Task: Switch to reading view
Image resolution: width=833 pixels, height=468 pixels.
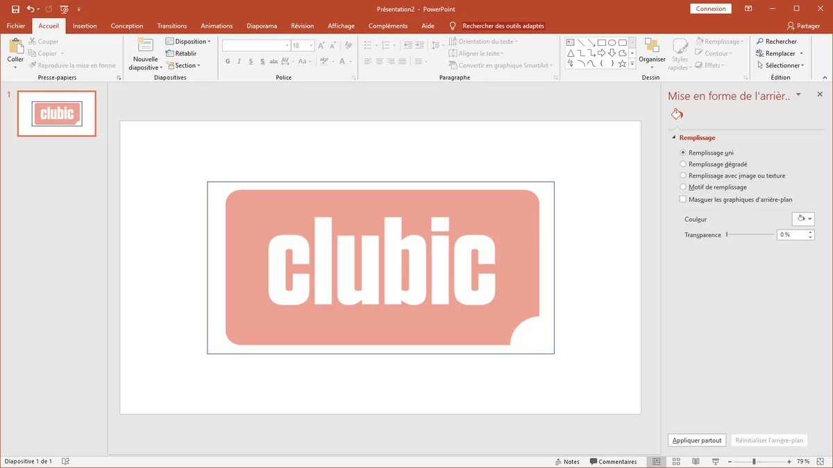Action: [696, 461]
